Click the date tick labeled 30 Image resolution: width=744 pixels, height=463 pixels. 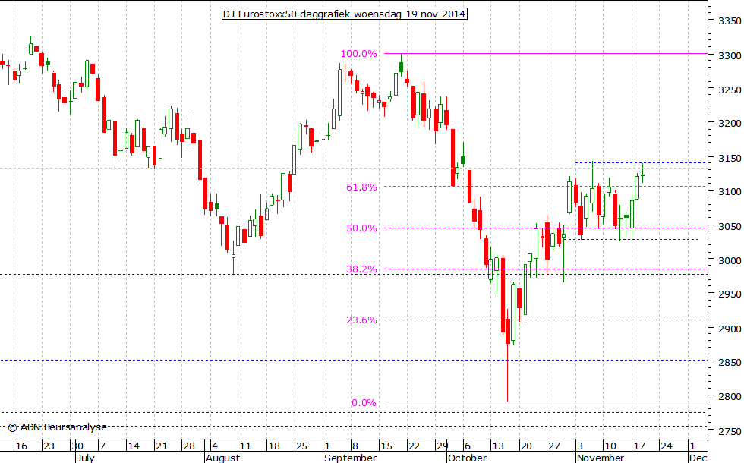(77, 446)
